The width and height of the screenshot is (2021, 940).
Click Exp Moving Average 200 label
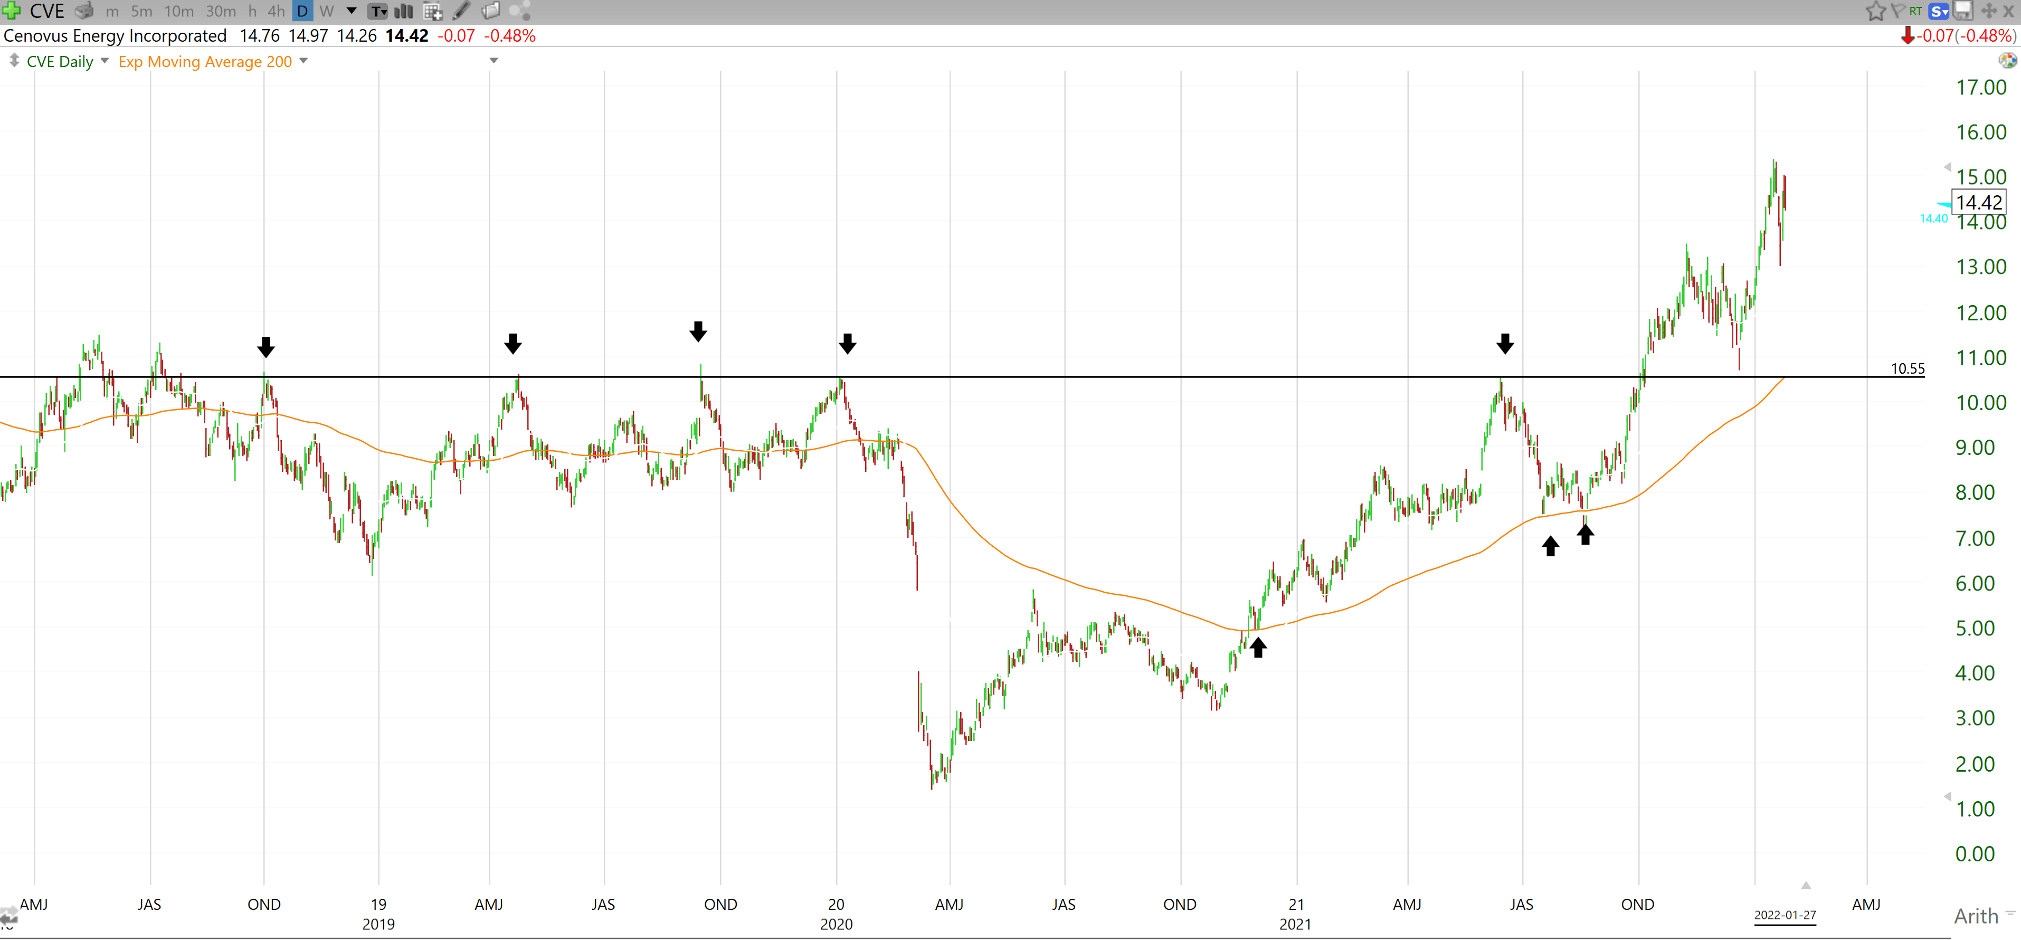click(205, 61)
